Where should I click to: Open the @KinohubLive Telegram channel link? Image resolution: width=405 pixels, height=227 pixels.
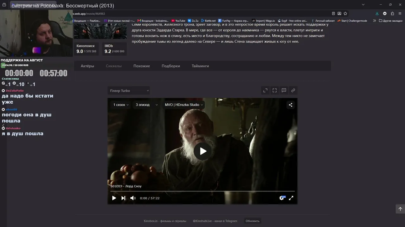(x=215, y=221)
